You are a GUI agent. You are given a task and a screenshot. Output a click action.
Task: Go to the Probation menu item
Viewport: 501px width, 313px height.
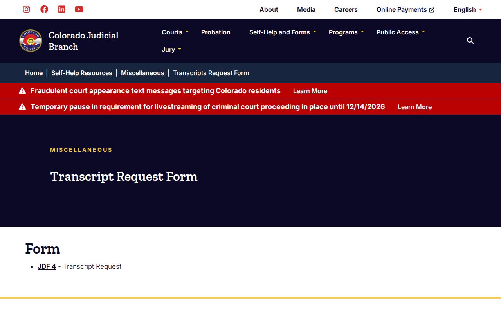(216, 32)
